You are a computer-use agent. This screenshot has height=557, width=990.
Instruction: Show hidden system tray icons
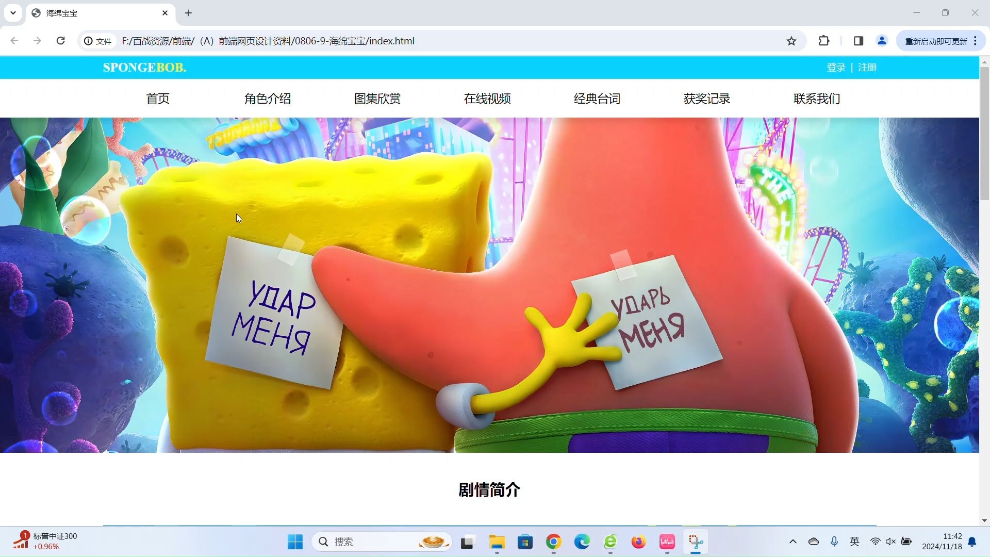[x=793, y=542]
